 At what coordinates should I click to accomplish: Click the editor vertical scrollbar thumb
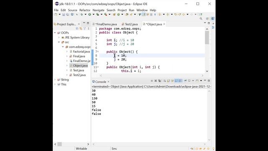[207, 37]
